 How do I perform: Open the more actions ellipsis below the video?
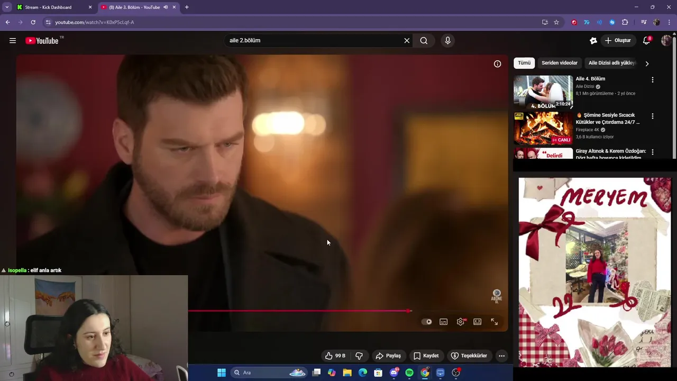502,356
